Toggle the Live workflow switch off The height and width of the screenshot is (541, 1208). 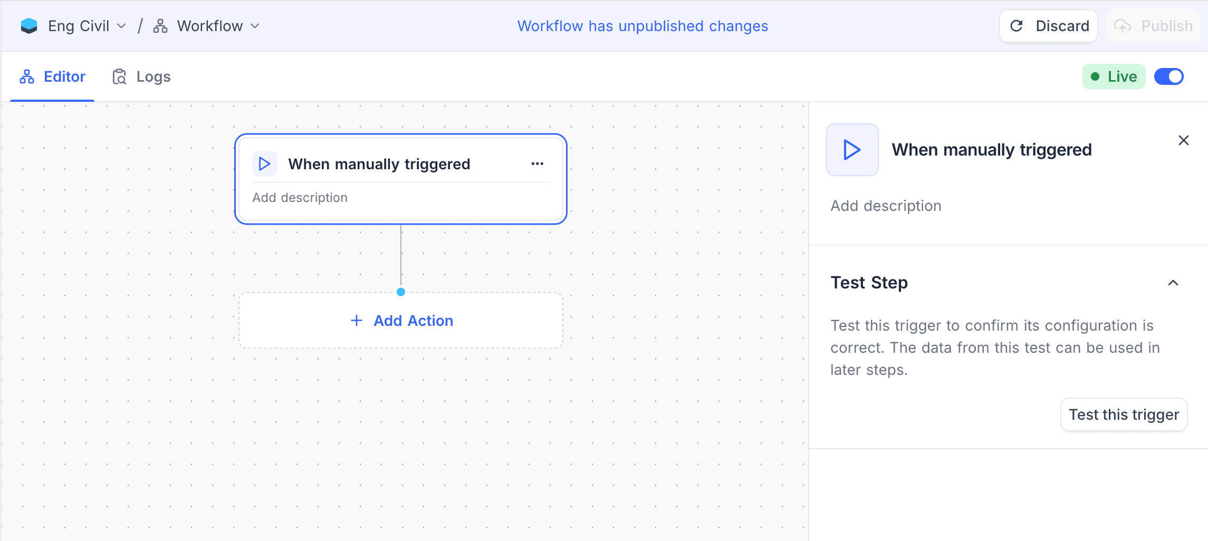(x=1168, y=76)
